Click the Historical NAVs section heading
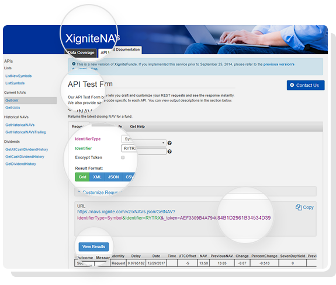This screenshot has width=336, height=285. tap(16, 117)
